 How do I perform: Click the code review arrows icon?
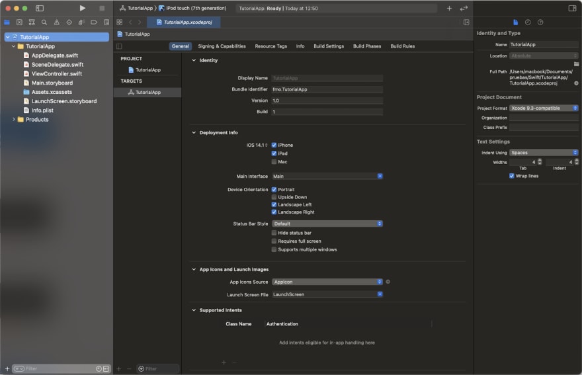tap(464, 8)
